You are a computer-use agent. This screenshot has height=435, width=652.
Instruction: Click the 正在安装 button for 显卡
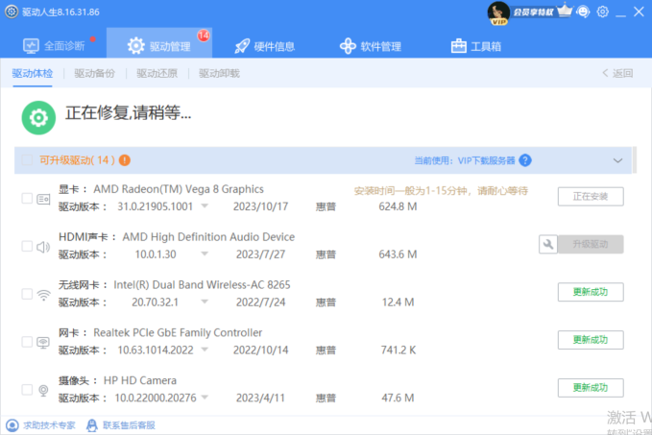click(591, 196)
